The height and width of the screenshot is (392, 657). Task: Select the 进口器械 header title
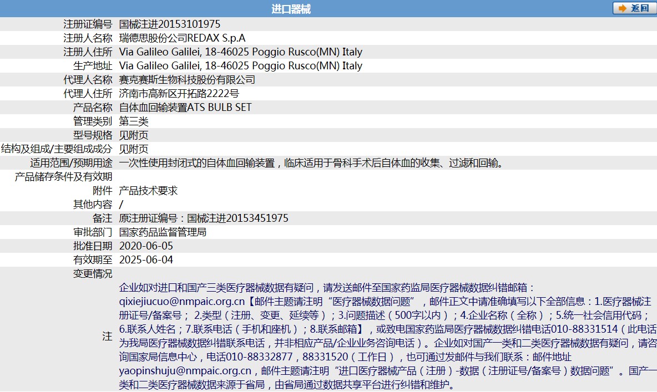291,9
